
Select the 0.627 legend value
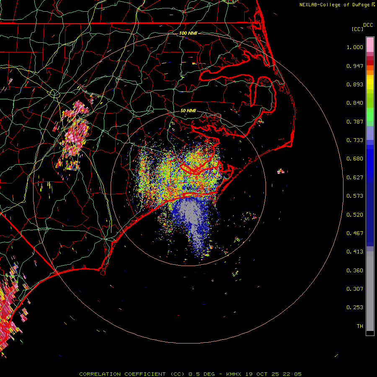[355, 178]
